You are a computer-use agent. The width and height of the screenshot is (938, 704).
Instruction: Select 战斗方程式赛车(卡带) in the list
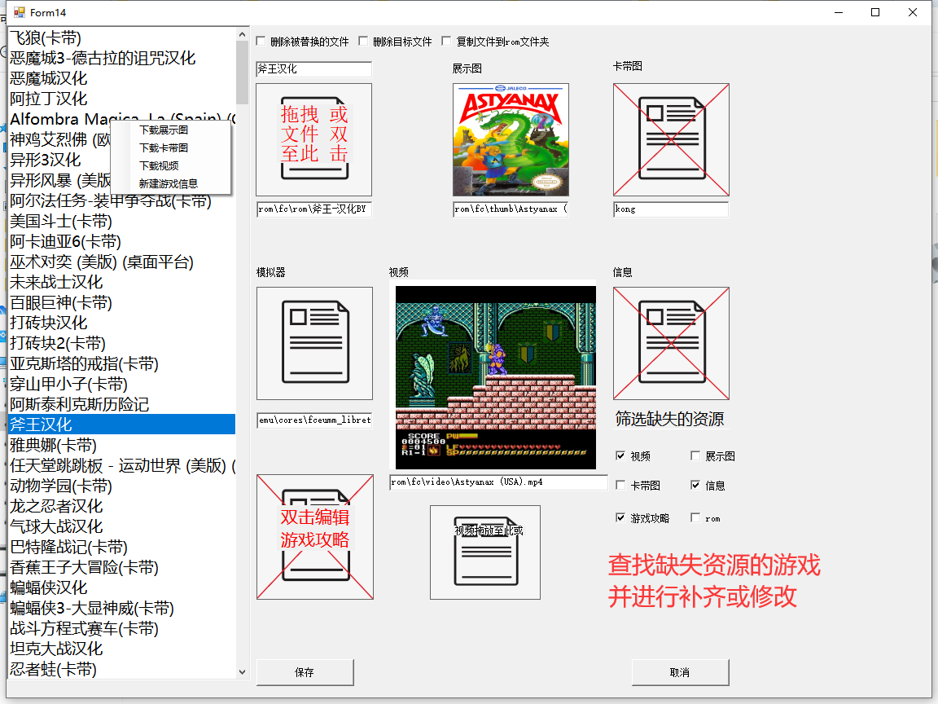(x=121, y=628)
